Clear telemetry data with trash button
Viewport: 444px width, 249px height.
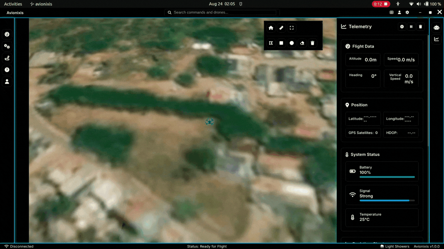pos(420,27)
